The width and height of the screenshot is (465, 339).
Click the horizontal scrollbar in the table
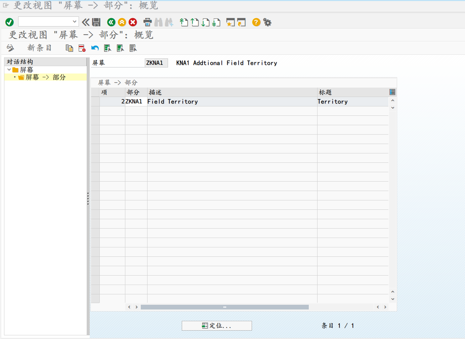coord(224,307)
